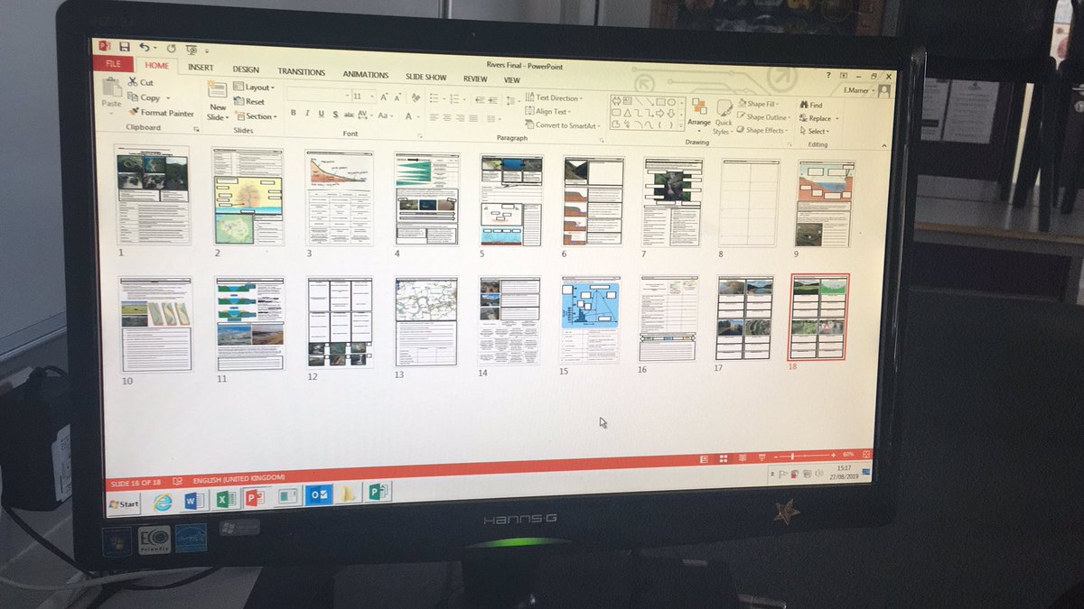Click the Shadow text effect icon
This screenshot has width=1084, height=609.
pos(335,115)
